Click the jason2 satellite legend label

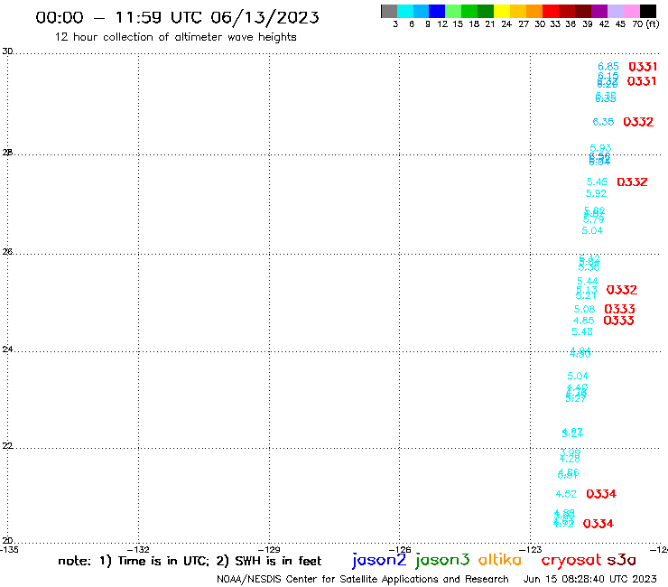(379, 560)
